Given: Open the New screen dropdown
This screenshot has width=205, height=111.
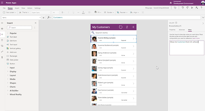Looking at the screenshot, I should click(10, 13).
